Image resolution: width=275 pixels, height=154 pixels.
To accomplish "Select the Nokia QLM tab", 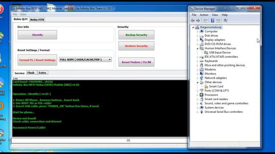I will (x=21, y=19).
